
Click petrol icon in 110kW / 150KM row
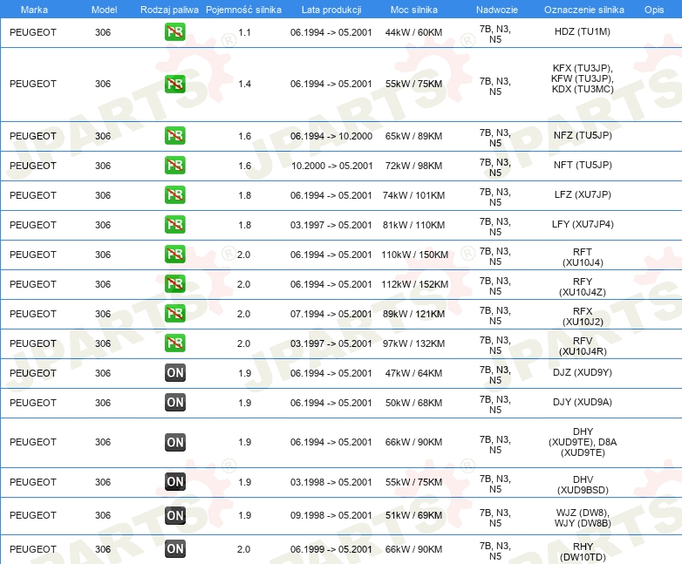[174, 255]
